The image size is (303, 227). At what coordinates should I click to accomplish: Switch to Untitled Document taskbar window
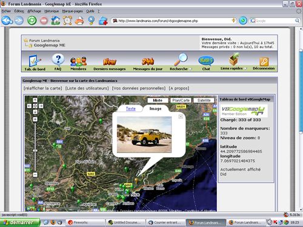click(125, 222)
